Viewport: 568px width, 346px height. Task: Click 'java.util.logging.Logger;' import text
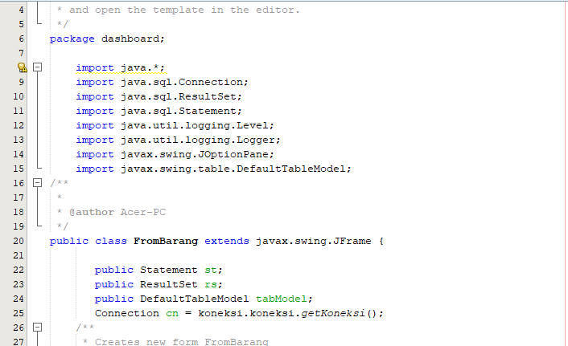tap(200, 140)
